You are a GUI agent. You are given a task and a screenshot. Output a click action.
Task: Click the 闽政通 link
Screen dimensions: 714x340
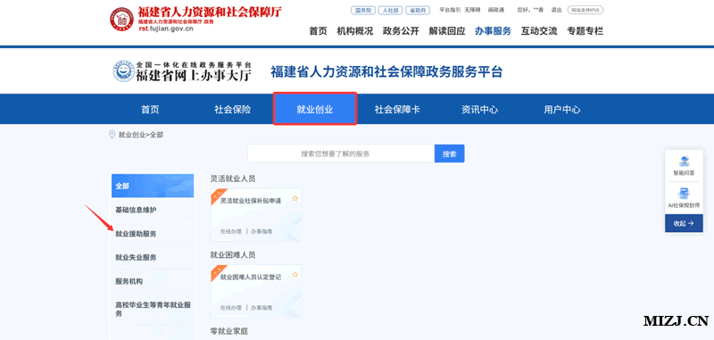click(x=496, y=10)
